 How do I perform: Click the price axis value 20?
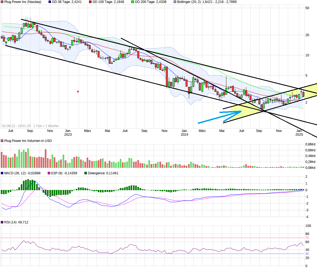307,35
